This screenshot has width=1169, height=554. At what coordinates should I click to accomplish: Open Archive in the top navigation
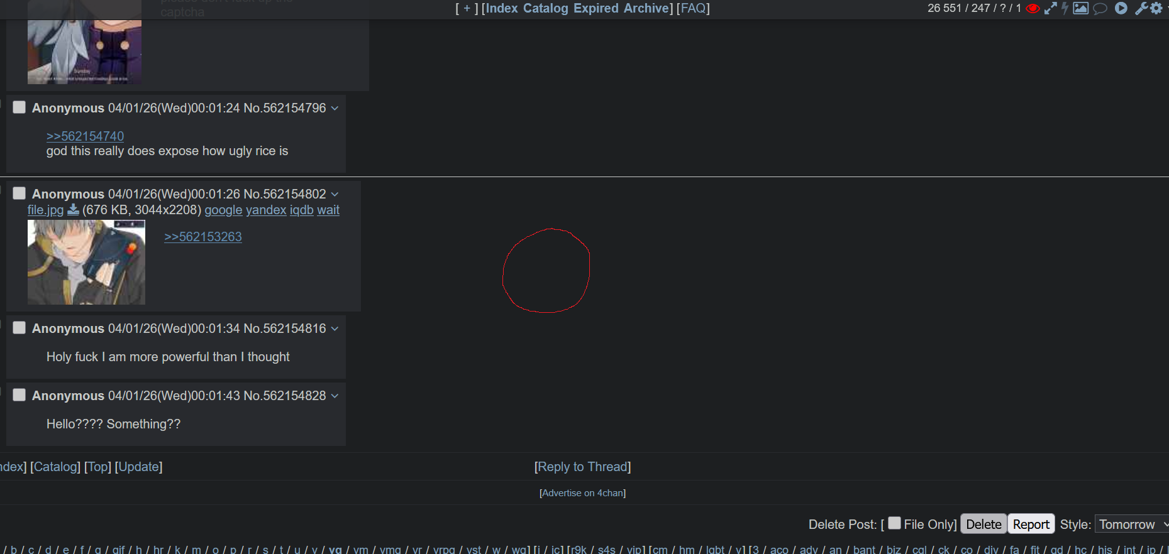point(646,8)
